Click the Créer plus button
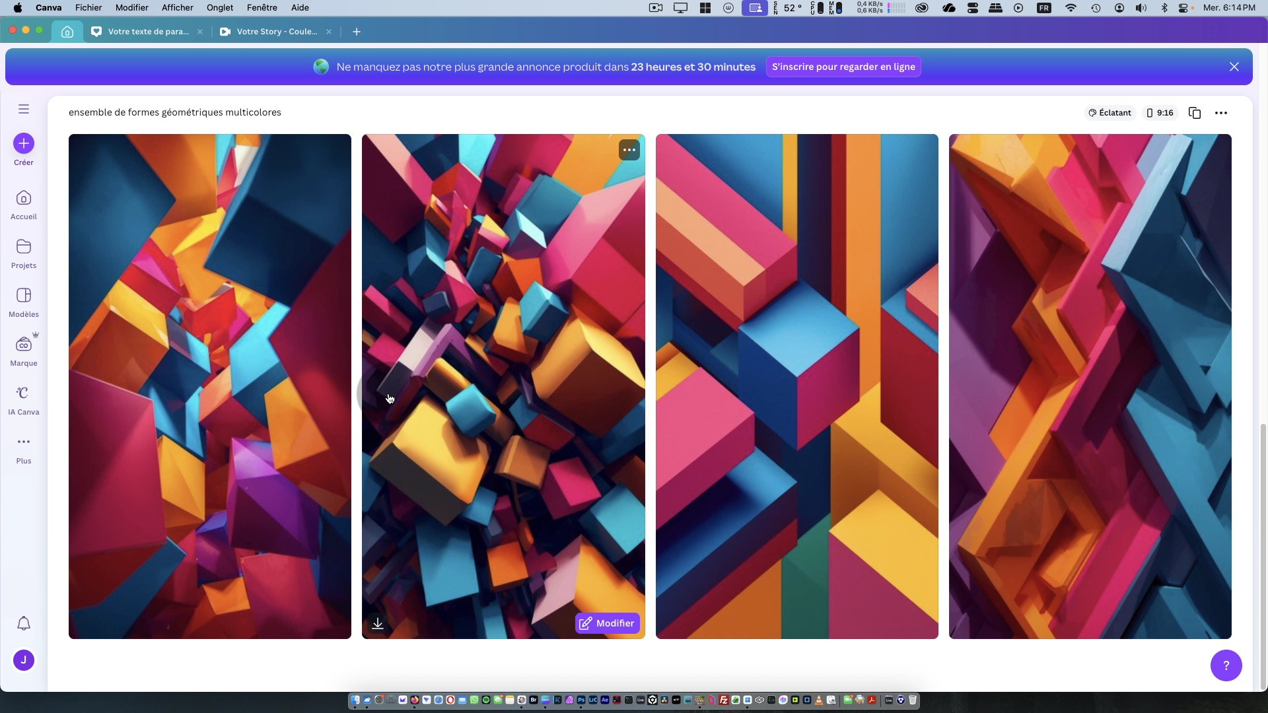 point(24,143)
